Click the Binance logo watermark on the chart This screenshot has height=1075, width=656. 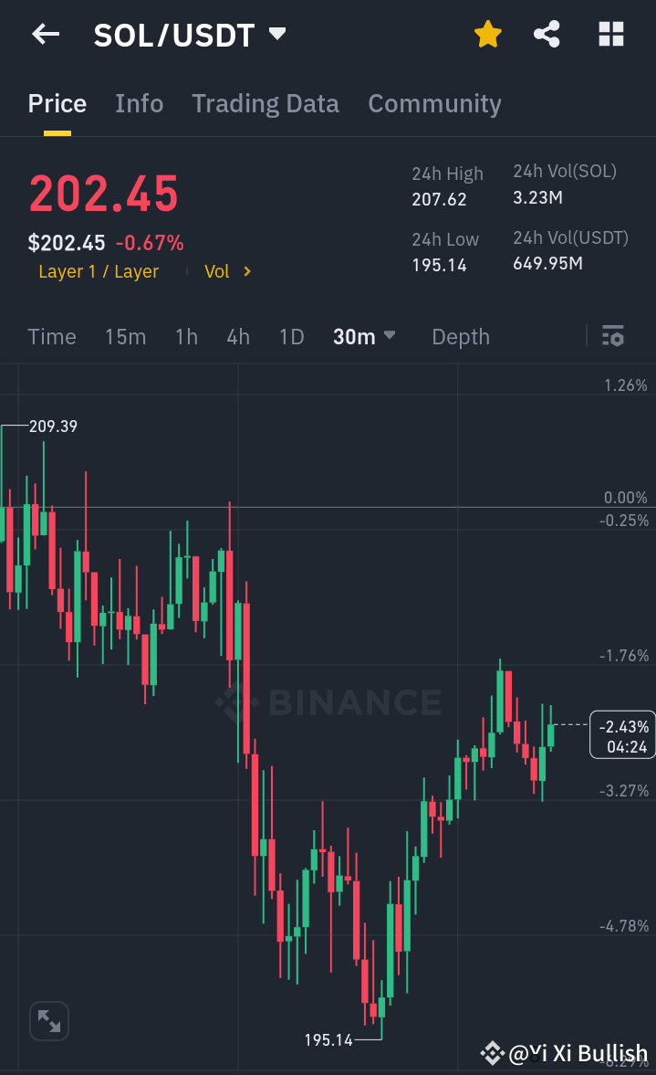tap(328, 702)
